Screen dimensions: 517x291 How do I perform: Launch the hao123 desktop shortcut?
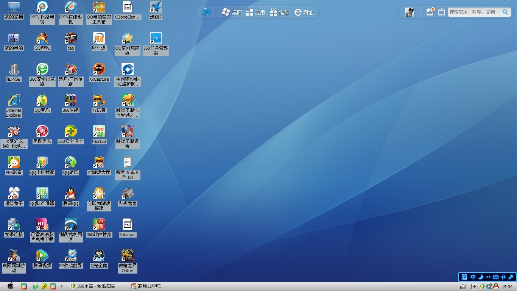(99, 135)
